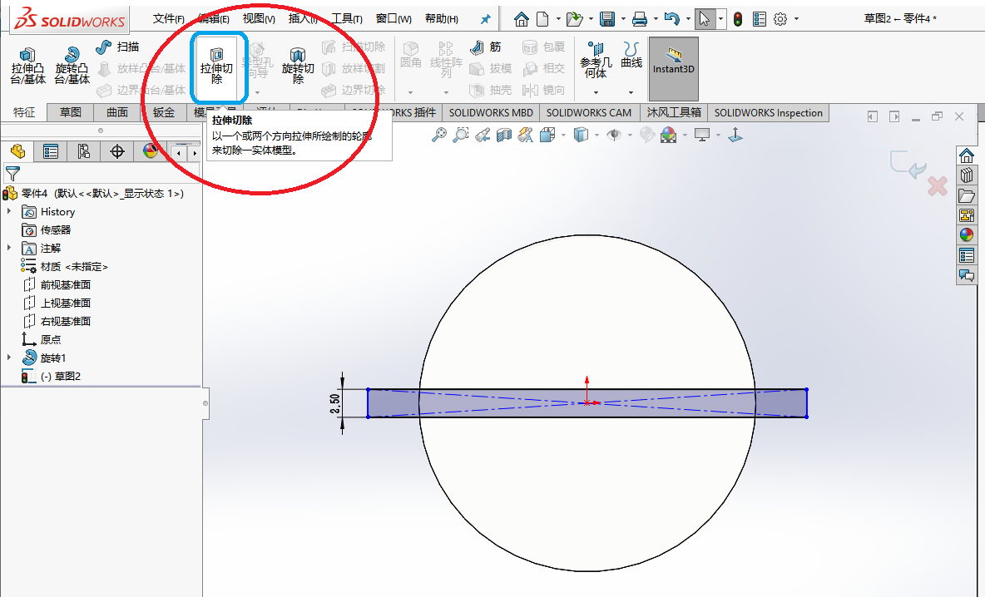Open the 窗口(W) menu
Screen dimensions: 985x597
click(x=394, y=19)
